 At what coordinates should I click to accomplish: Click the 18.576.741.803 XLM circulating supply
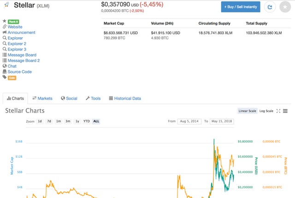215,33
